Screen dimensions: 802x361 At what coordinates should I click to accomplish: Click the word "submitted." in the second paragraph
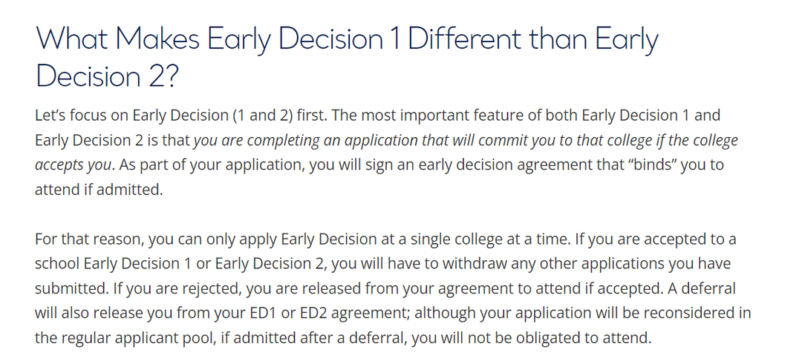point(71,288)
